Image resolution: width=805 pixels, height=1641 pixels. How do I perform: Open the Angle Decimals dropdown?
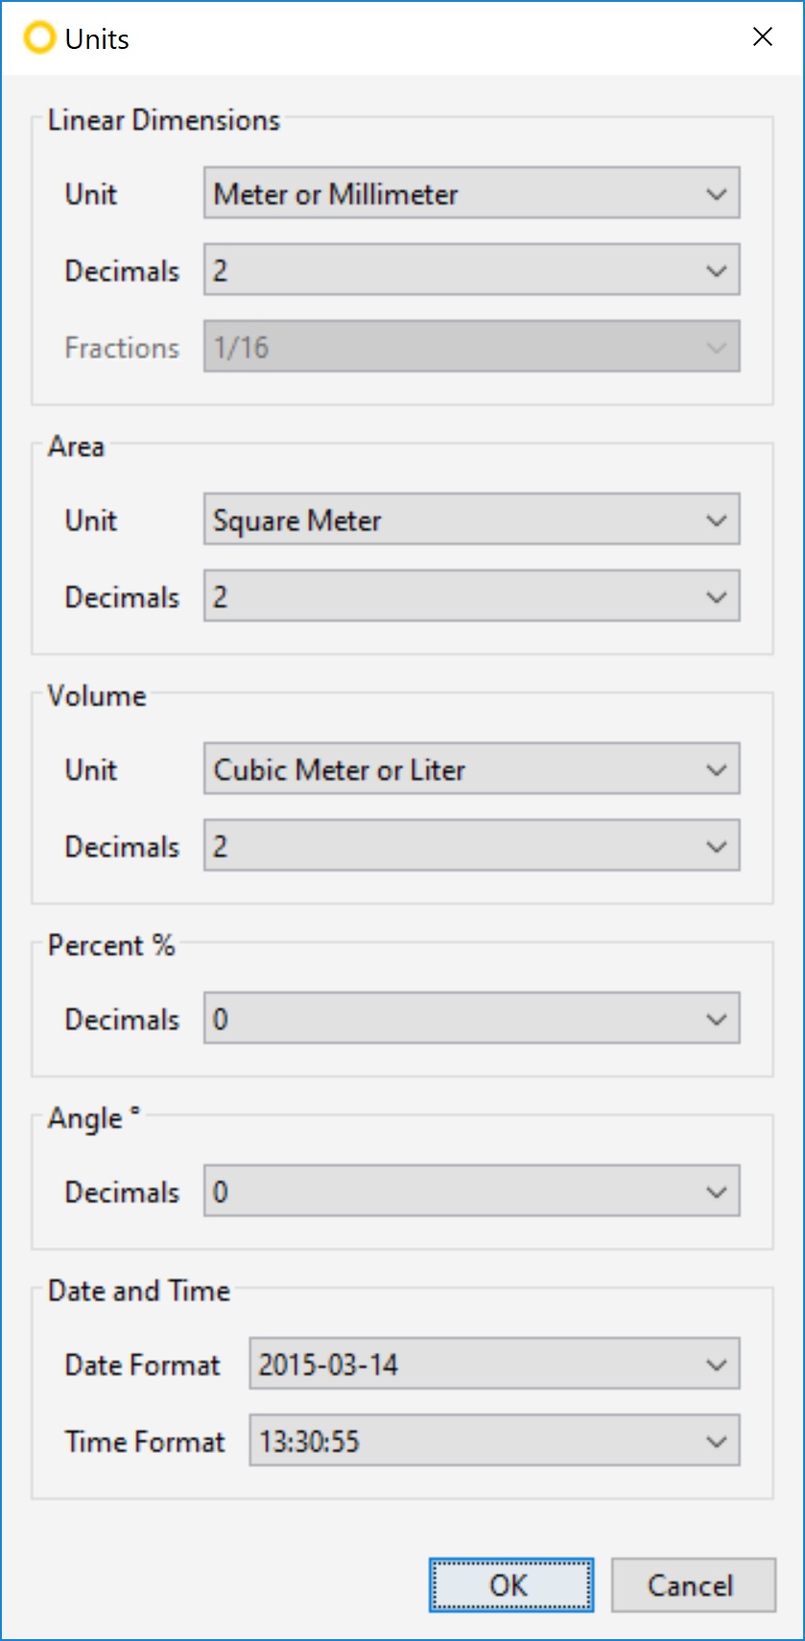coord(471,1191)
